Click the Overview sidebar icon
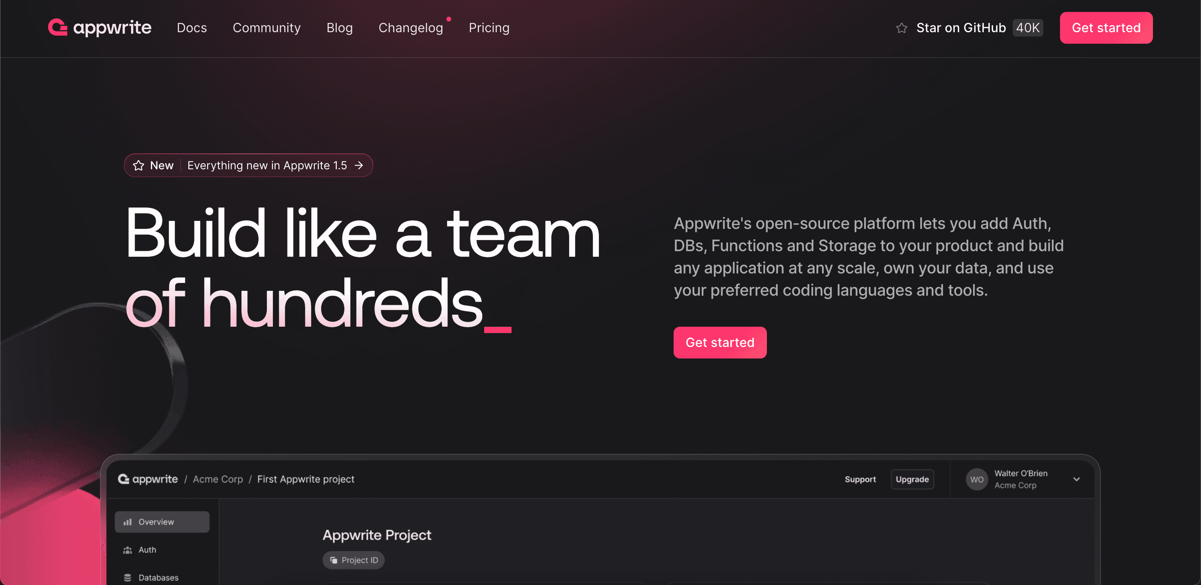 (128, 522)
